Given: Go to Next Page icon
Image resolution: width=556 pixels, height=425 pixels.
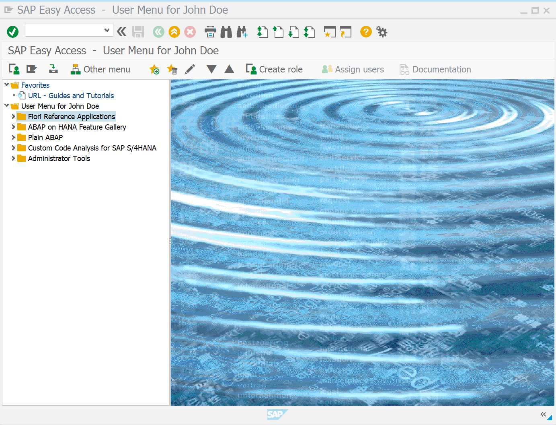Looking at the screenshot, I should pos(294,32).
